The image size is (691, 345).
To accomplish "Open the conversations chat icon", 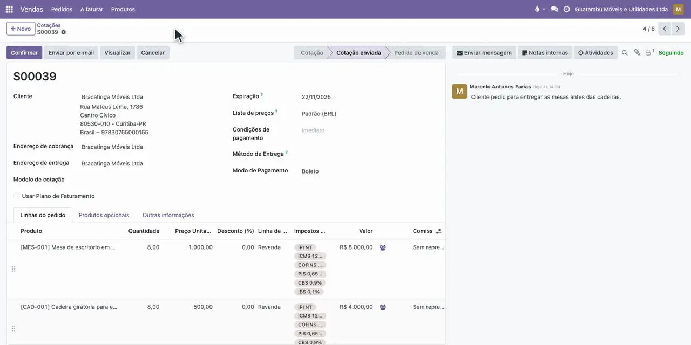I will [x=554, y=9].
